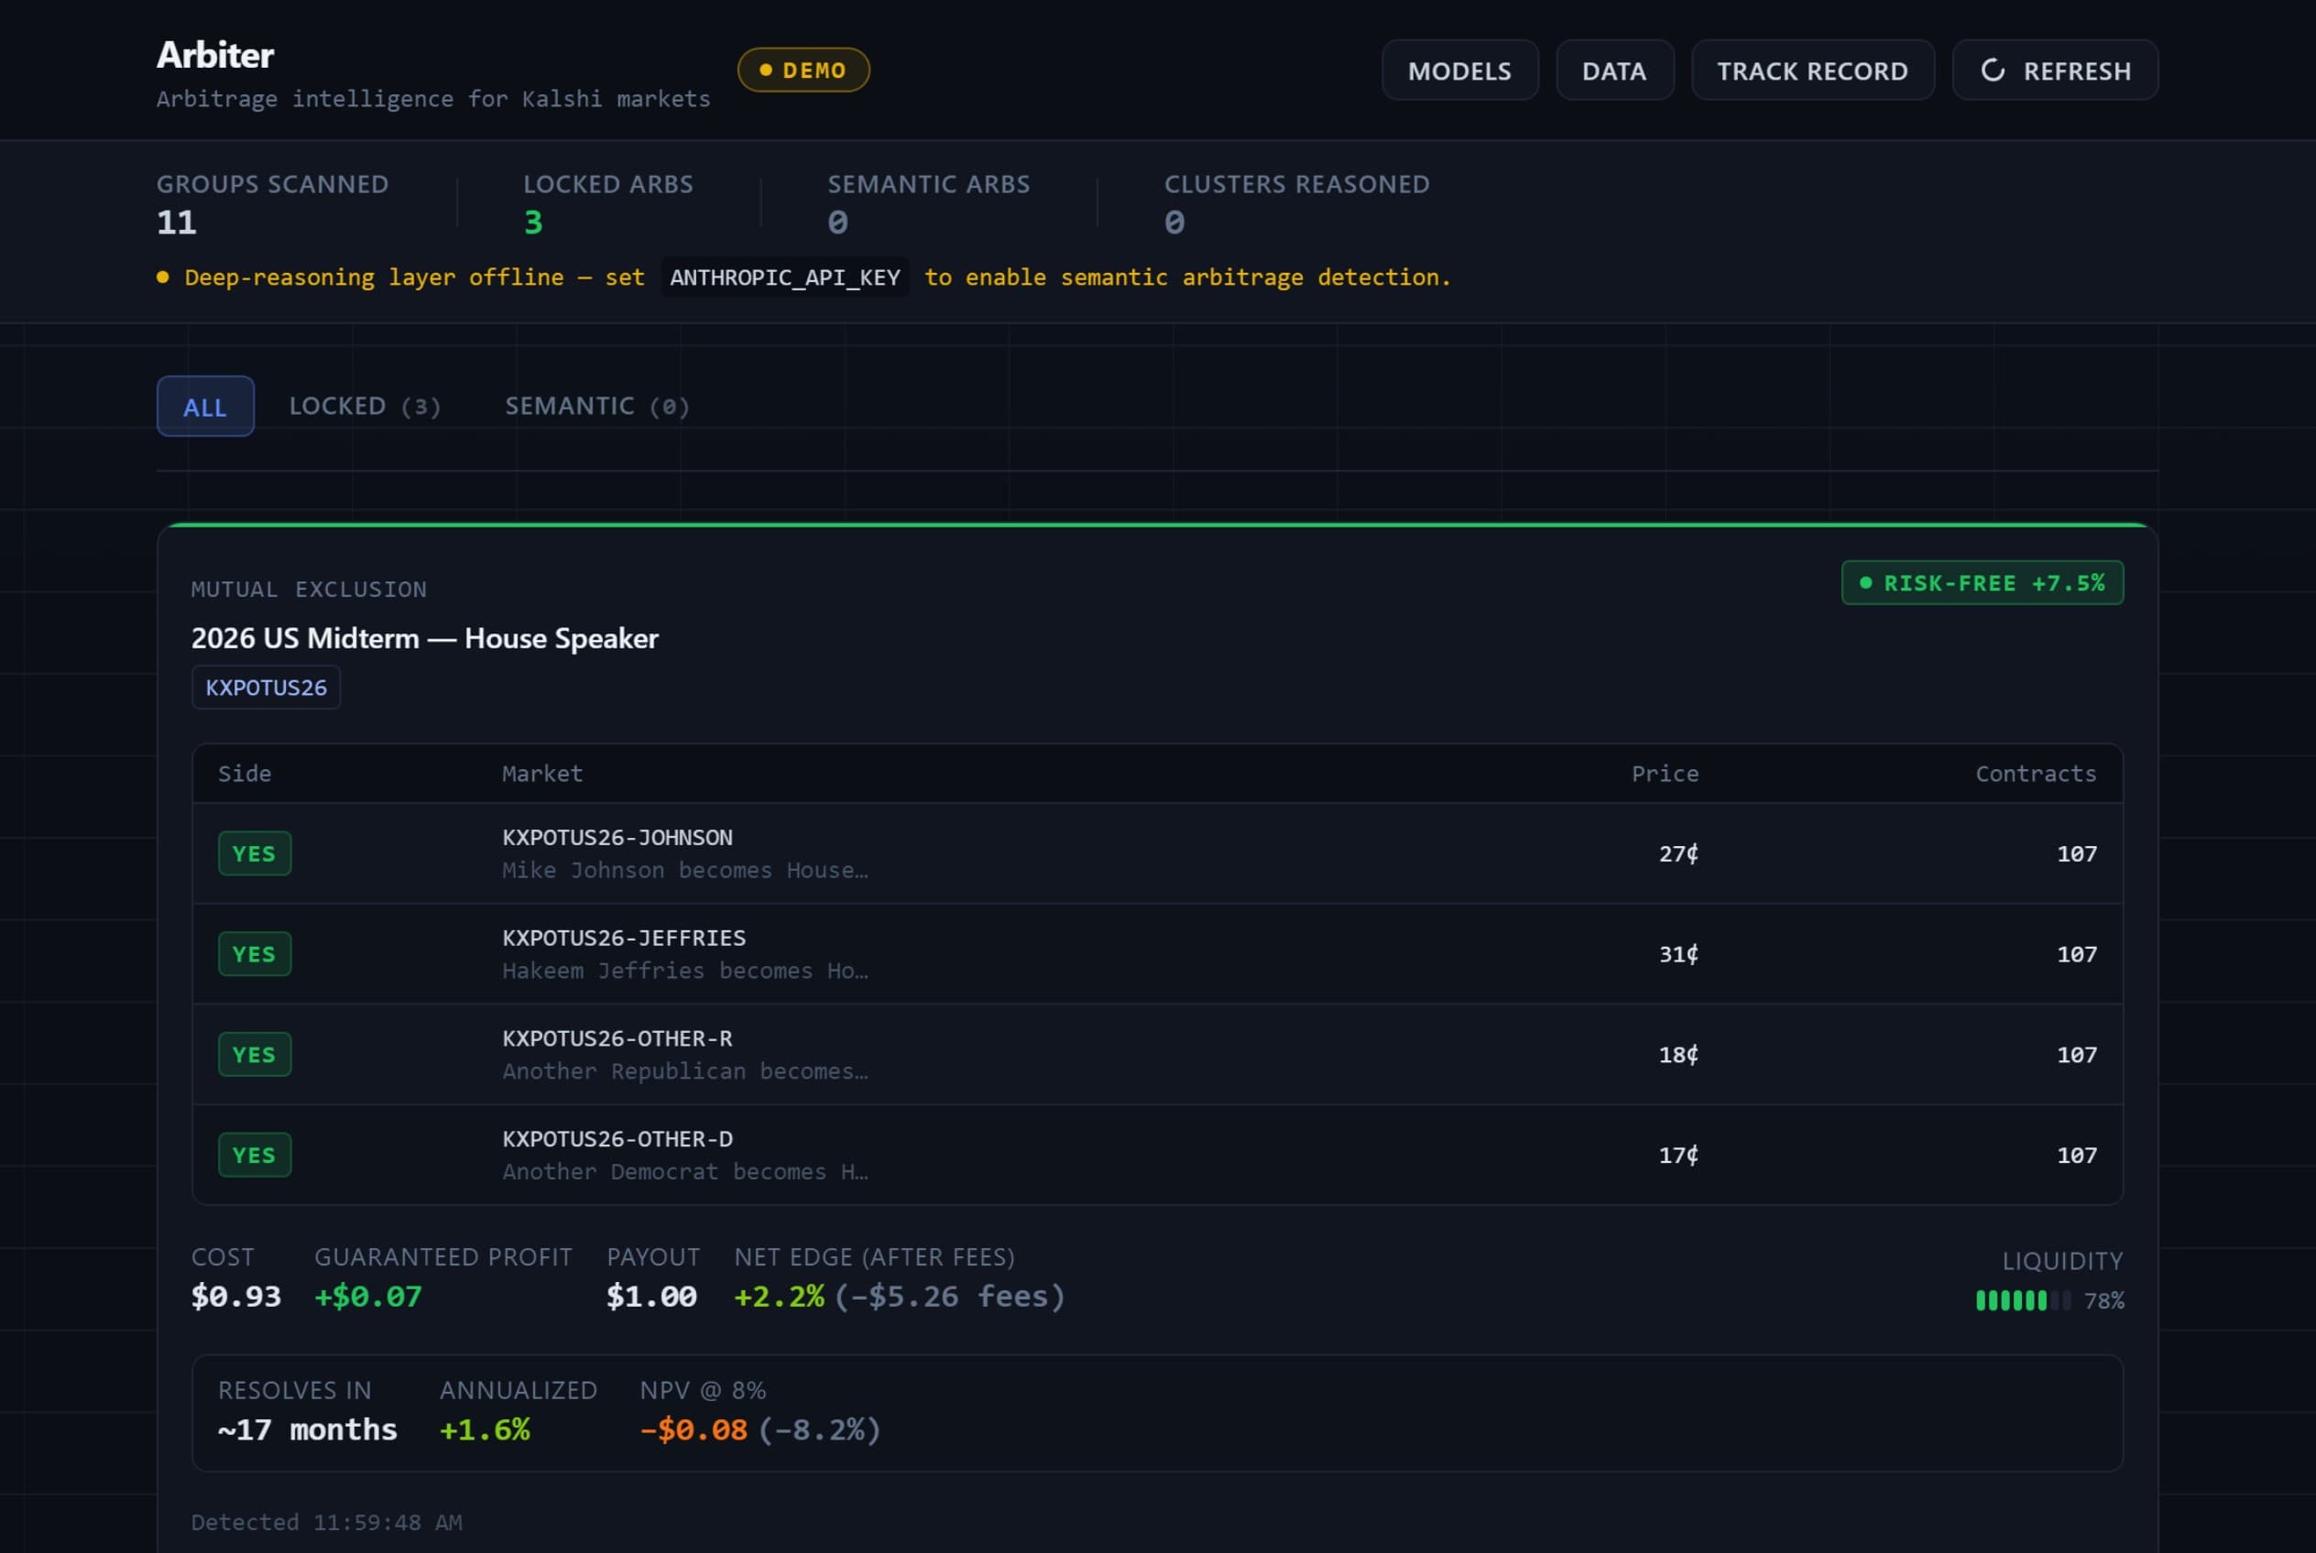
Task: Click YES badge in OTHER-D row
Action: (x=255, y=1155)
